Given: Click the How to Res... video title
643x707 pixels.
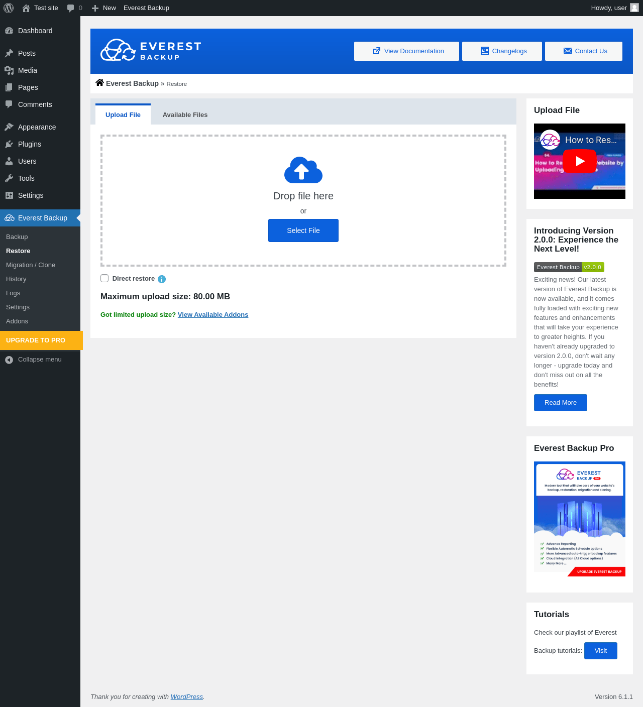Looking at the screenshot, I should 591,140.
